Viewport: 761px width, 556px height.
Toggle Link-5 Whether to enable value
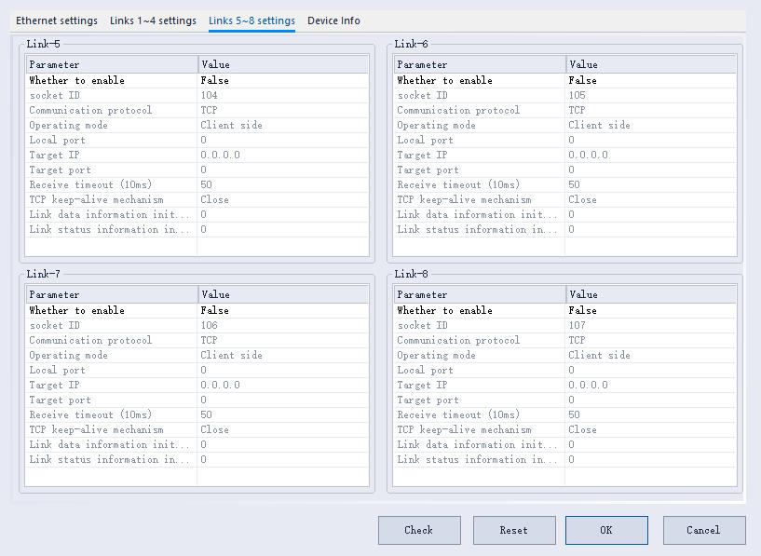(282, 80)
